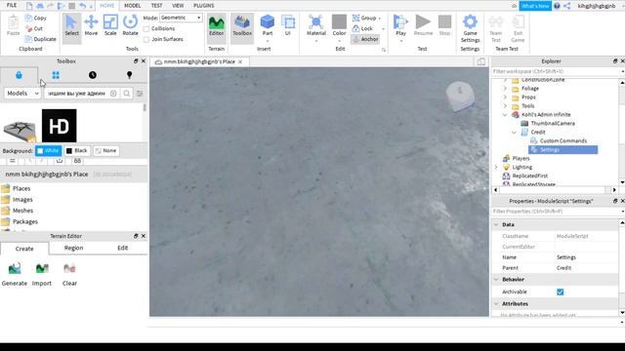The image size is (625, 351).
Task: Switch to the PLUGINS ribbon tab
Action: 204,6
